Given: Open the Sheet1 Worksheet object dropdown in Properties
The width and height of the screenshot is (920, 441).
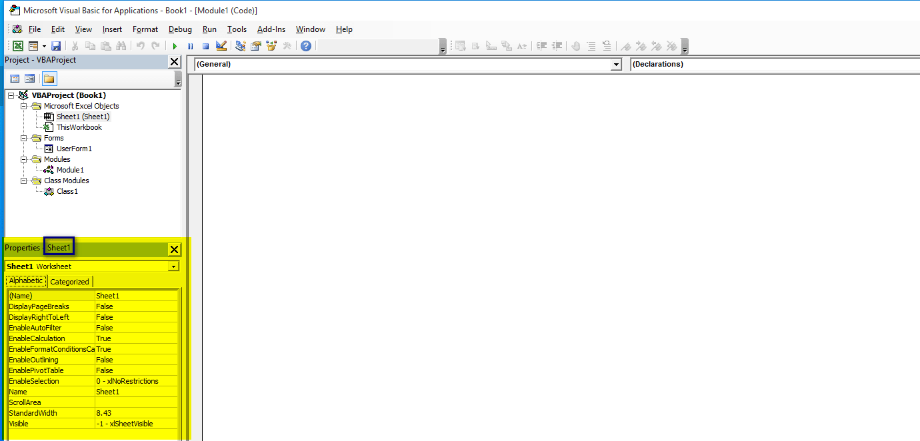Looking at the screenshot, I should 173,266.
